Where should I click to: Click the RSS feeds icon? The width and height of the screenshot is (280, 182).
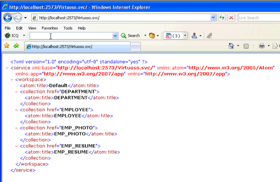(246, 46)
